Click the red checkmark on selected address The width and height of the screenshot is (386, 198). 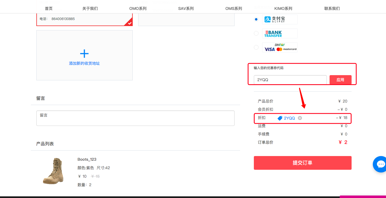(x=129, y=23)
